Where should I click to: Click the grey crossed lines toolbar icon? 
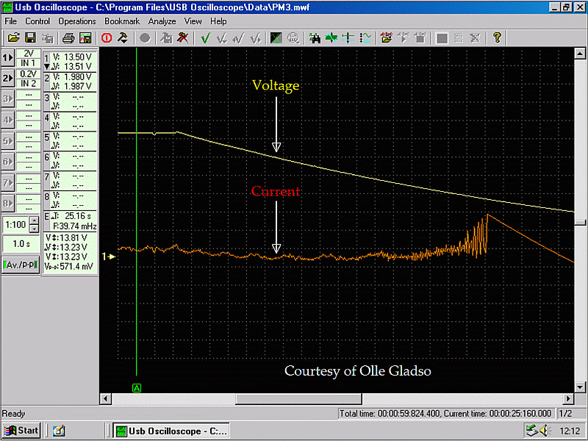(475, 38)
